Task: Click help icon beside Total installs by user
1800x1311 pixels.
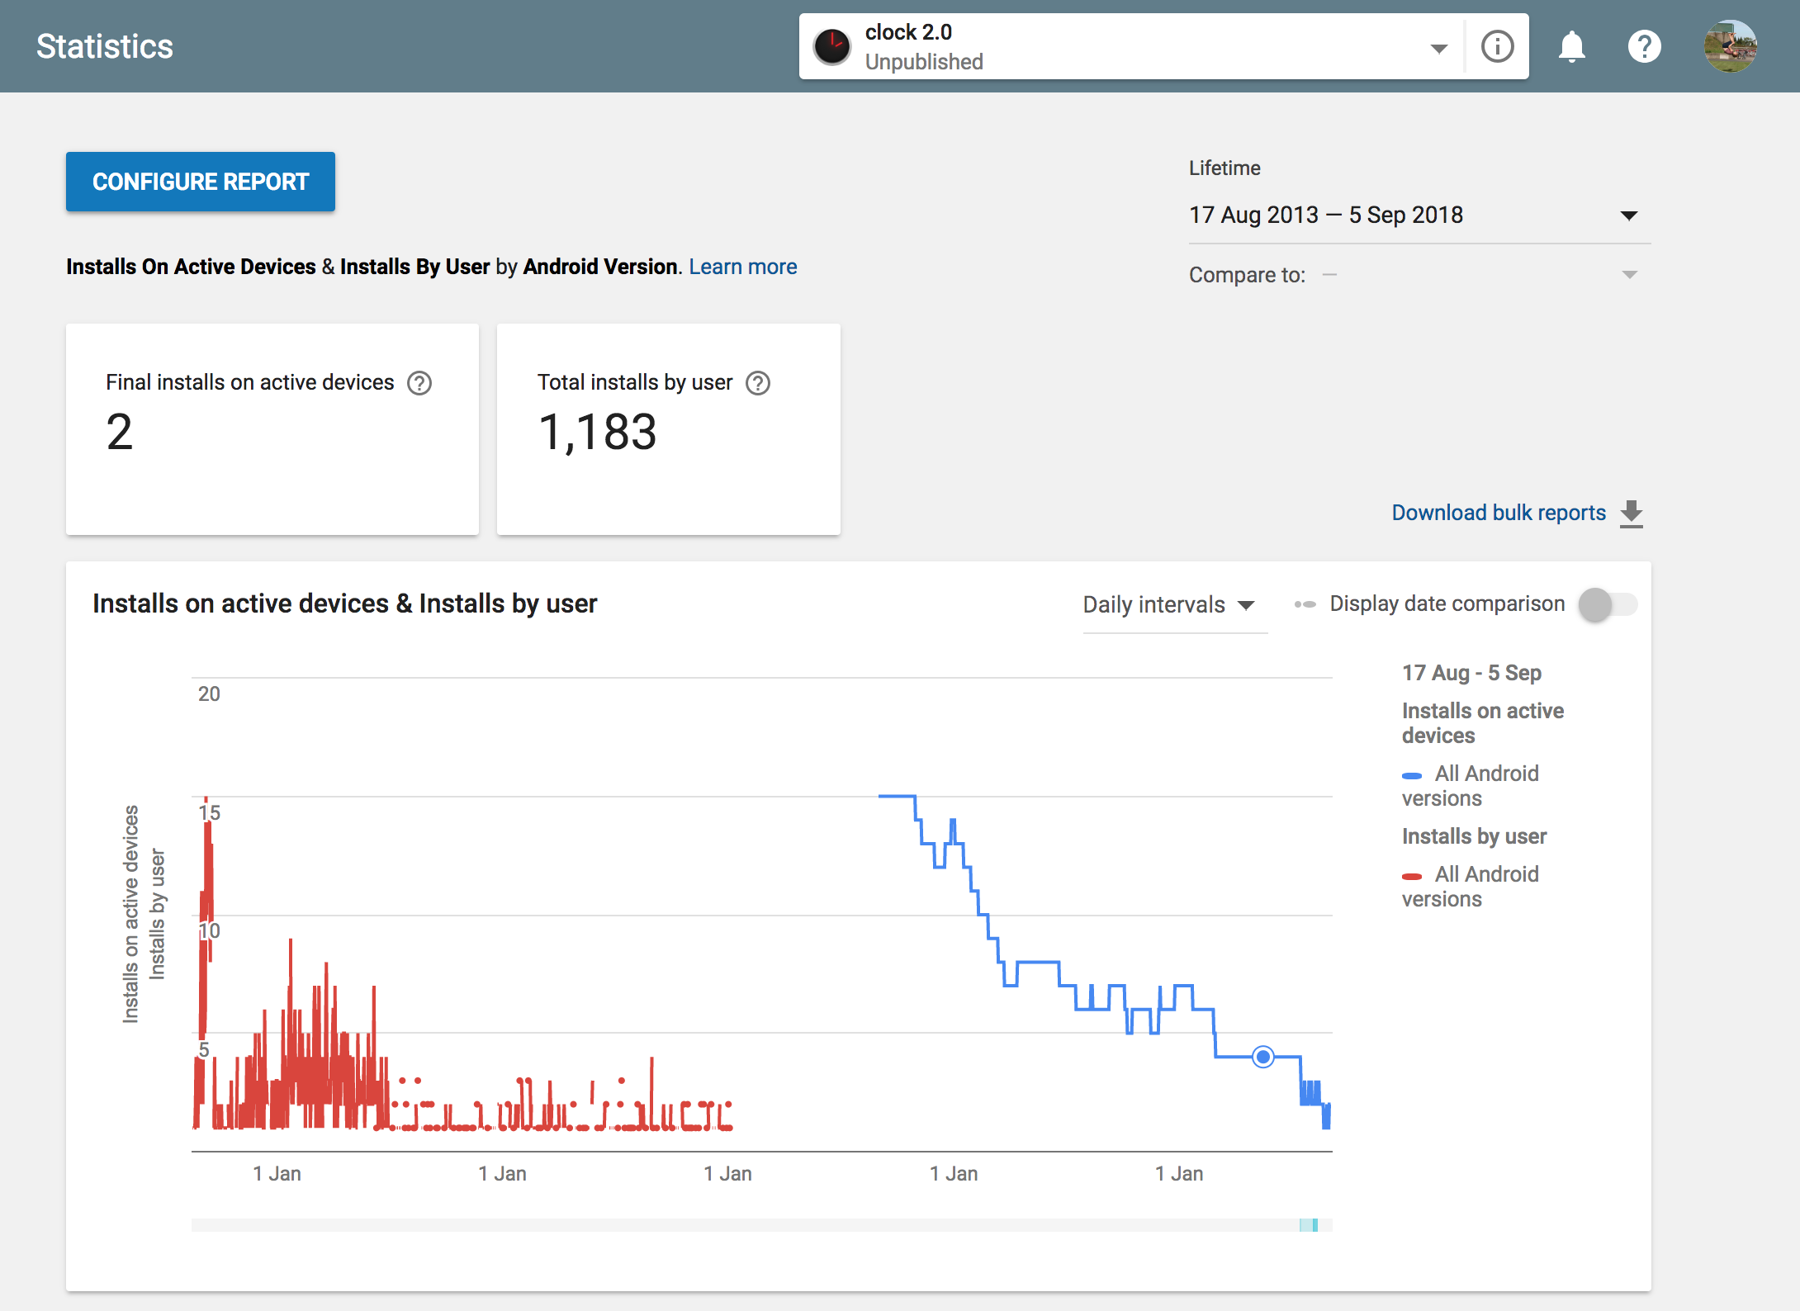Action: [758, 383]
